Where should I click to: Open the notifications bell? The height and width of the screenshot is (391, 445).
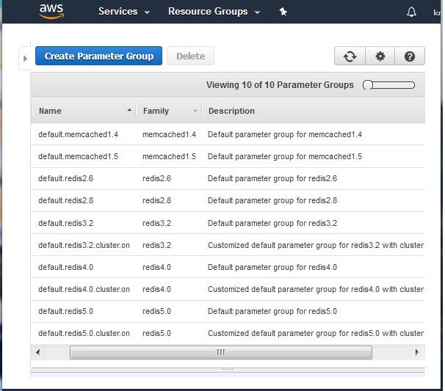pos(411,12)
